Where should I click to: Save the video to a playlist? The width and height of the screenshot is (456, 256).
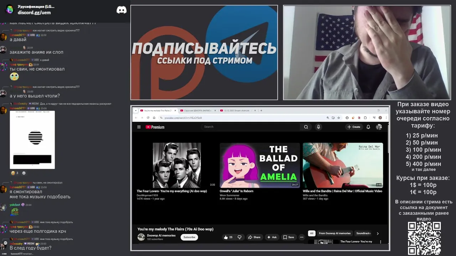pyautogui.click(x=289, y=237)
